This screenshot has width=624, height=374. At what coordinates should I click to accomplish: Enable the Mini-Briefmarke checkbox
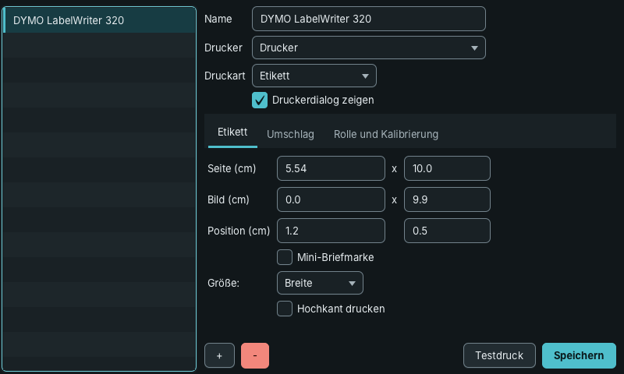click(285, 257)
